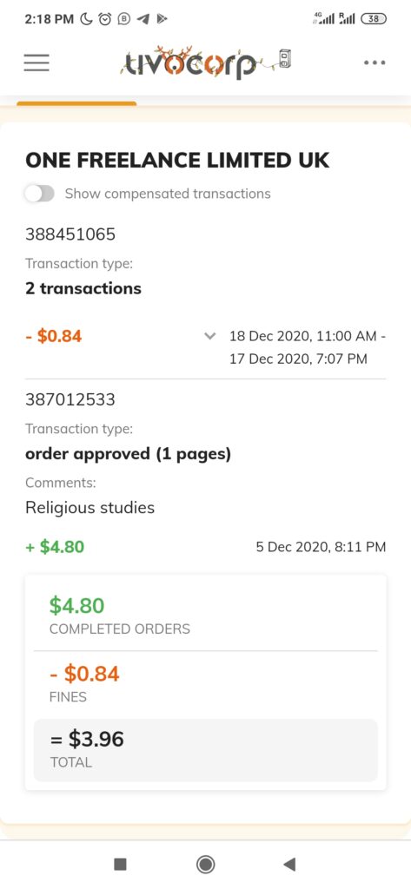This screenshot has height=889, width=411.
Task: Tap the Android home circle button
Action: click(x=205, y=864)
